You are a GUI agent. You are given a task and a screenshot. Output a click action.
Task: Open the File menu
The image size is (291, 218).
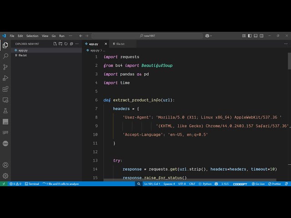[12, 36]
